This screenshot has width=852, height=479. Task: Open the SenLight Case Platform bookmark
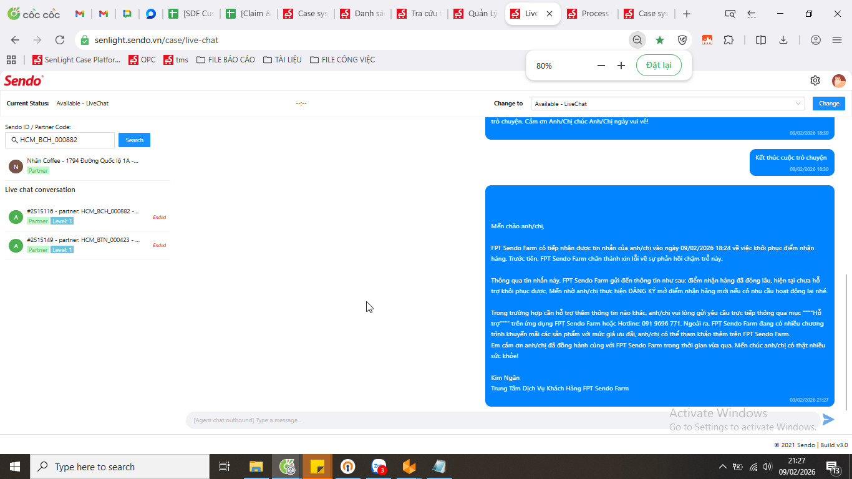76,60
